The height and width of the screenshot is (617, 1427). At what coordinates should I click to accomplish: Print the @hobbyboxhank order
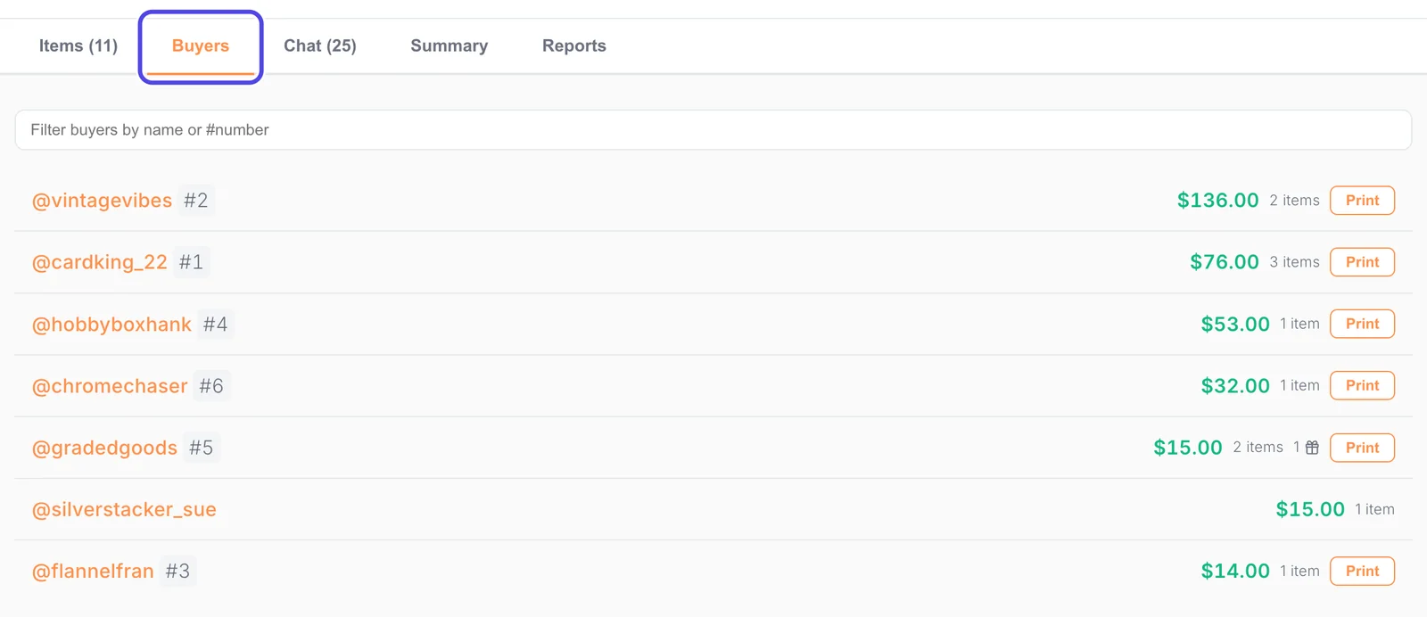[x=1362, y=324]
